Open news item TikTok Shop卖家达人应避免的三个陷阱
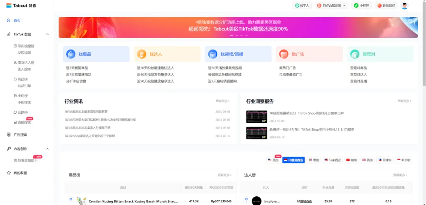This screenshot has width=426, height=205. coord(90,136)
